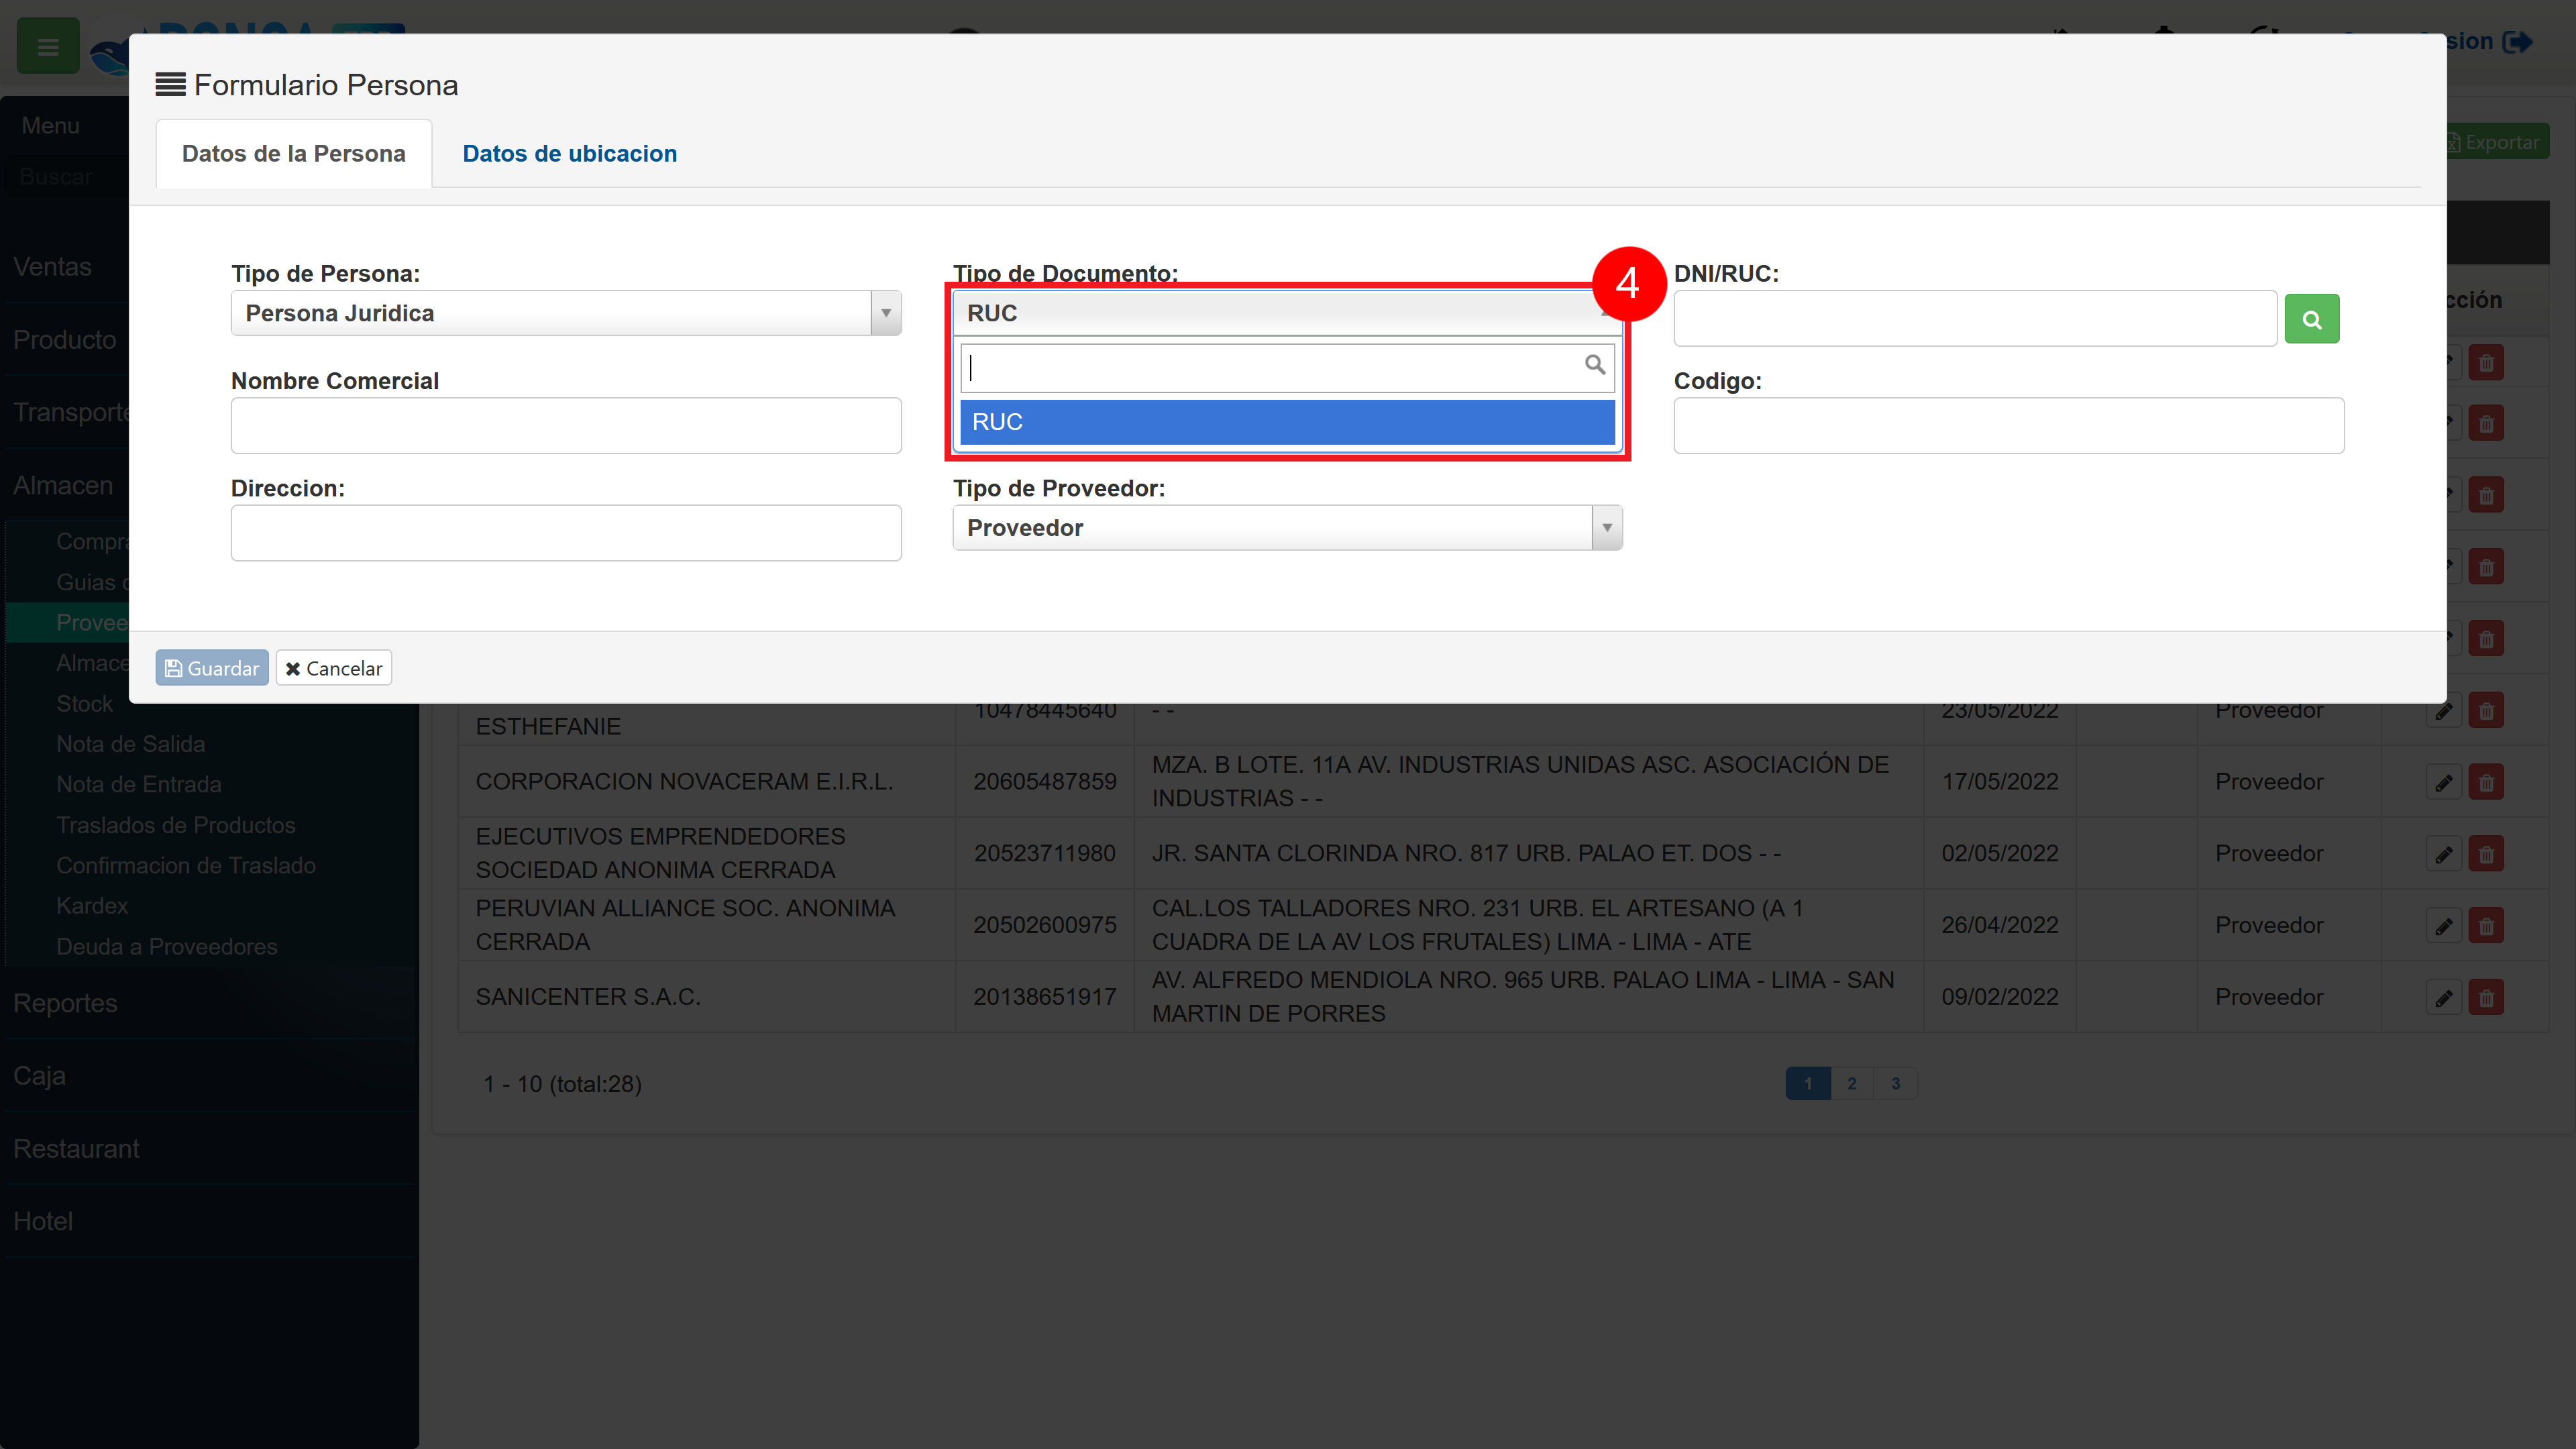The width and height of the screenshot is (2576, 1449).
Task: Focus the Direccion input field
Action: pyautogui.click(x=566, y=533)
